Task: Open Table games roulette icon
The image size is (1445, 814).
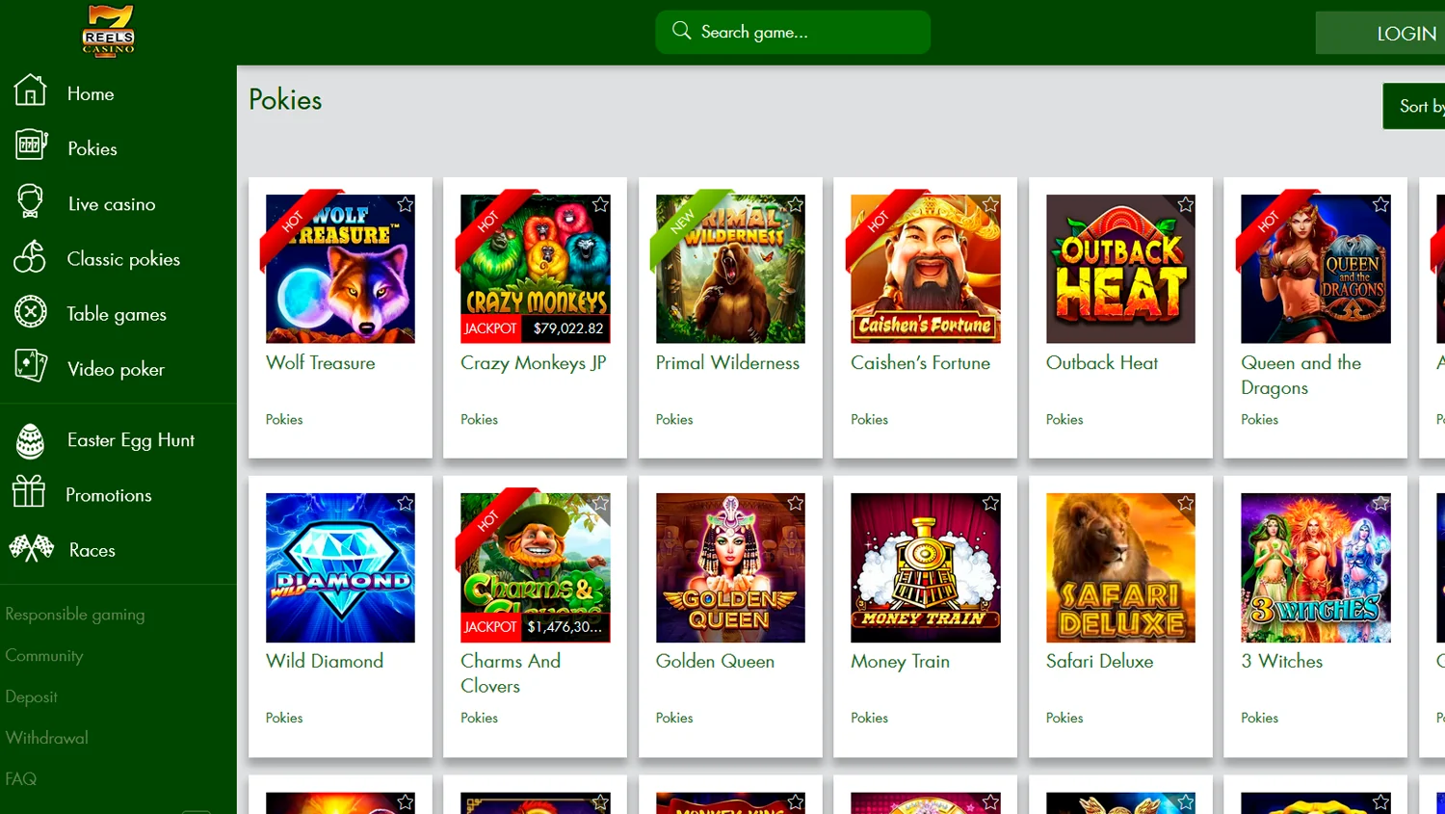Action: coord(30,312)
